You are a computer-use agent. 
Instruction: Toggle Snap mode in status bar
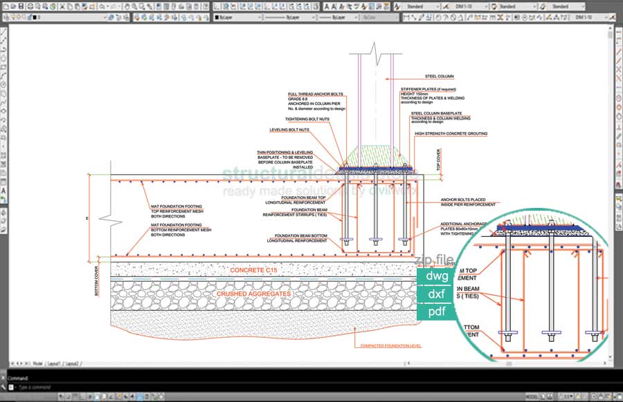tap(68, 396)
